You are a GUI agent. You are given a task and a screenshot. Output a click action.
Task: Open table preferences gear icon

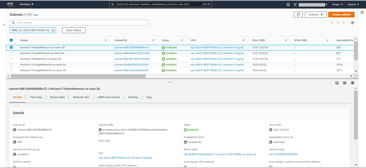pyautogui.click(x=353, y=23)
